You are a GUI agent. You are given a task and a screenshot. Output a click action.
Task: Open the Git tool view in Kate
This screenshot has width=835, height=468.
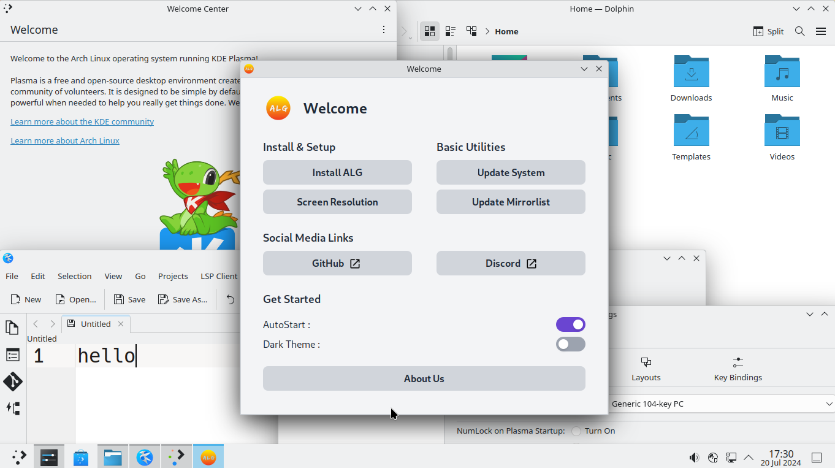pyautogui.click(x=12, y=382)
